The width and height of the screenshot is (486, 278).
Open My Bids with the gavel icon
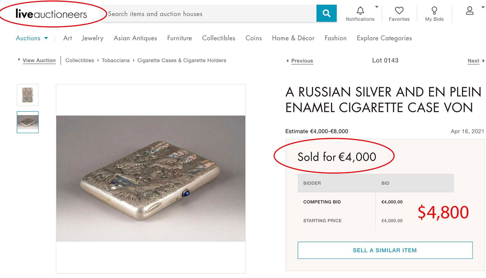pos(434,10)
